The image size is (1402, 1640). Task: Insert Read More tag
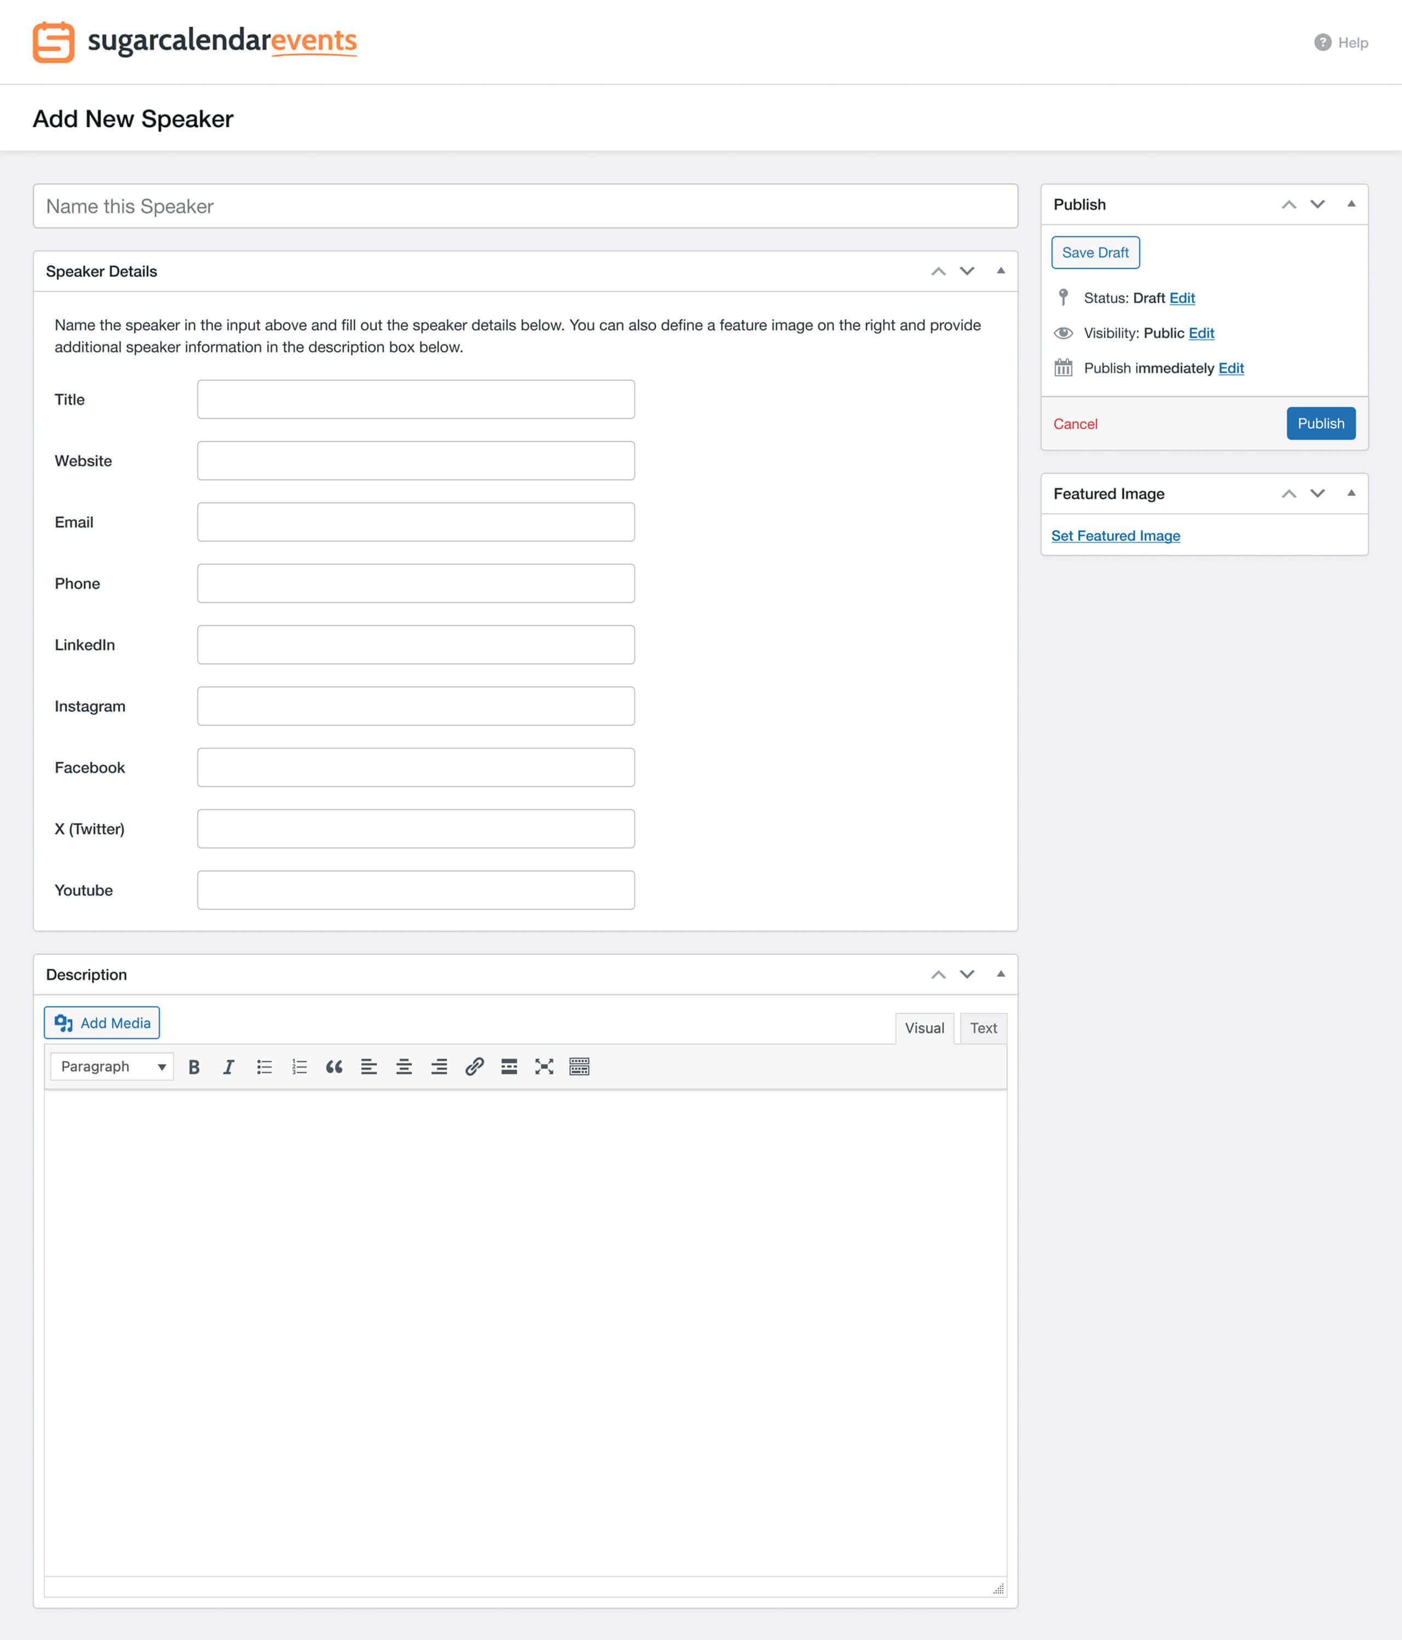point(509,1067)
